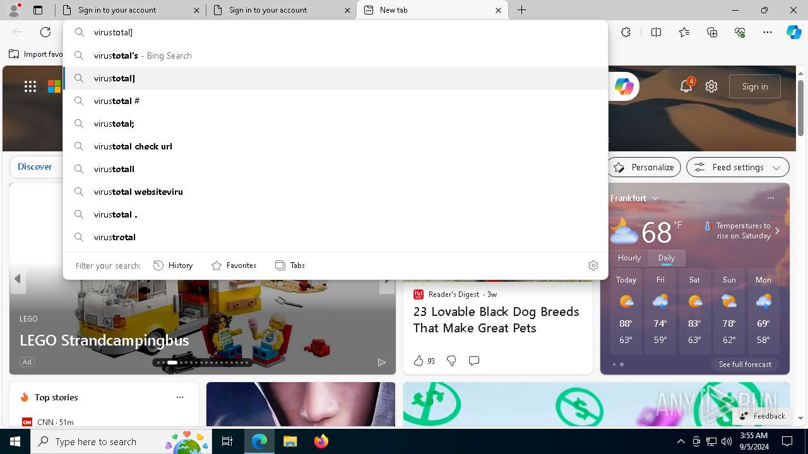Open the Action Center notifications

coord(787,441)
